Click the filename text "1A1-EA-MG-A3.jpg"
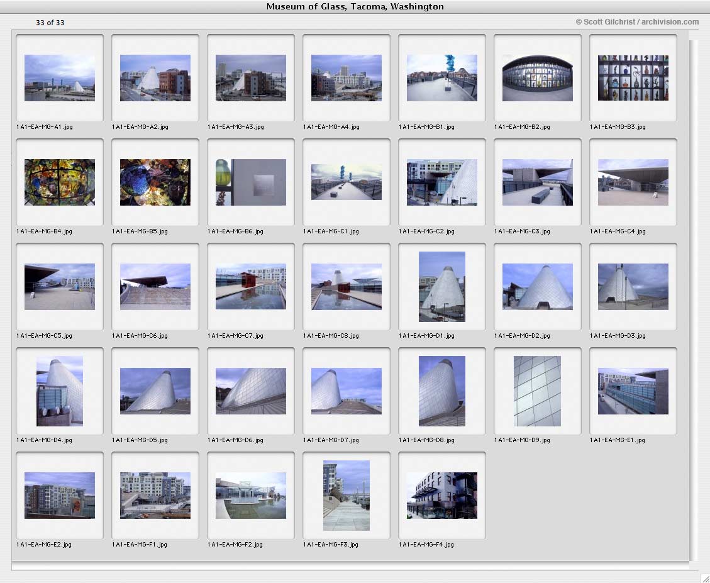This screenshot has height=583, width=710. click(x=235, y=127)
